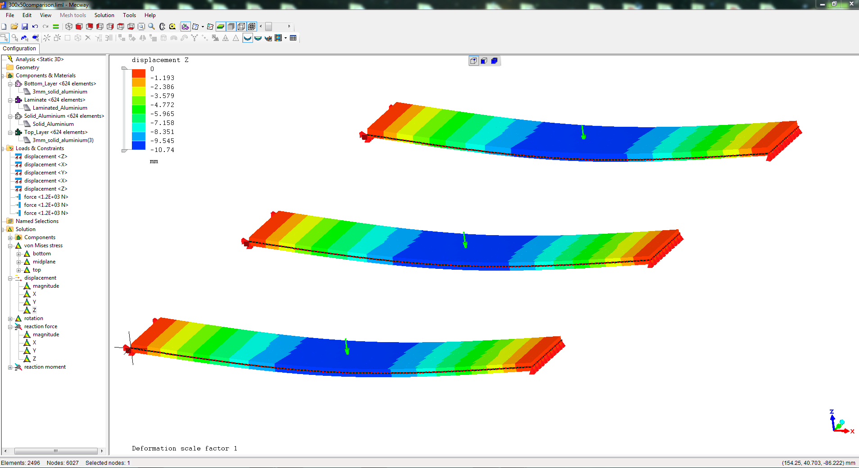Activate the magnifying glass zoom tool

[x=152, y=27]
